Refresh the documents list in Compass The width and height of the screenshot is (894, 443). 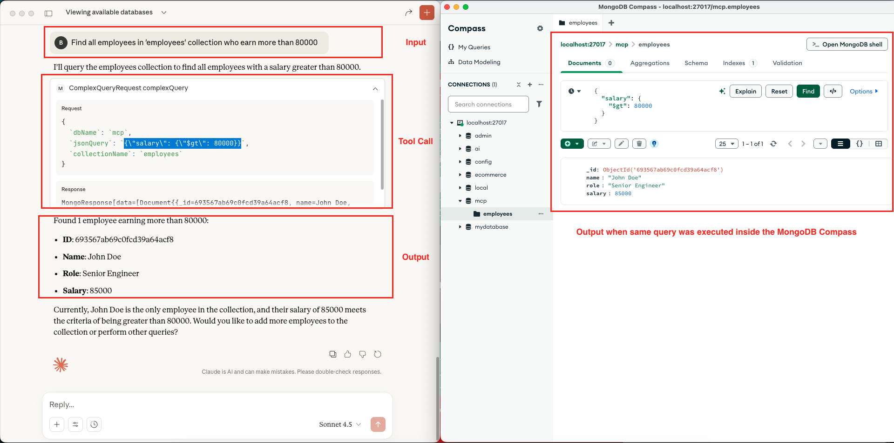pyautogui.click(x=773, y=144)
